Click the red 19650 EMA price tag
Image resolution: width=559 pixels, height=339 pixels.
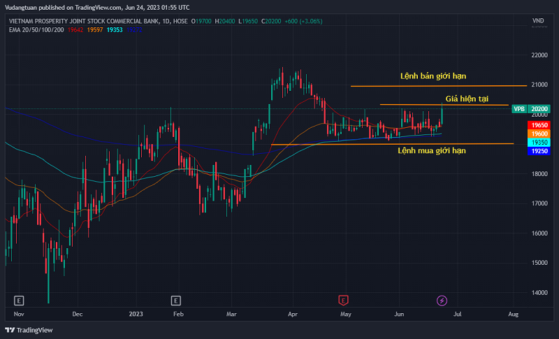click(539, 125)
